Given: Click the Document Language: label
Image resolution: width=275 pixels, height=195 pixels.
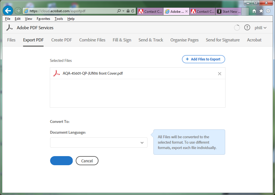Looking at the screenshot, I should point(68,132).
